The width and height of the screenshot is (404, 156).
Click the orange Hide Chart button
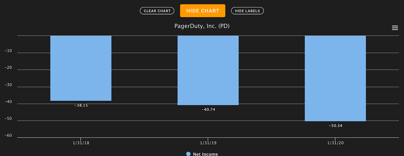point(203,11)
